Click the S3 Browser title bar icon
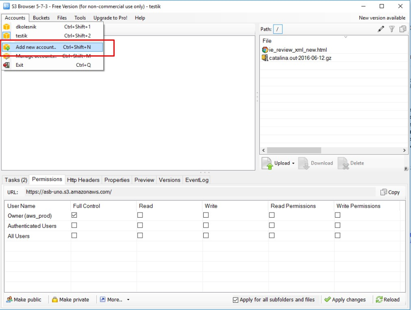Image resolution: width=411 pixels, height=310 pixels. 6,6
